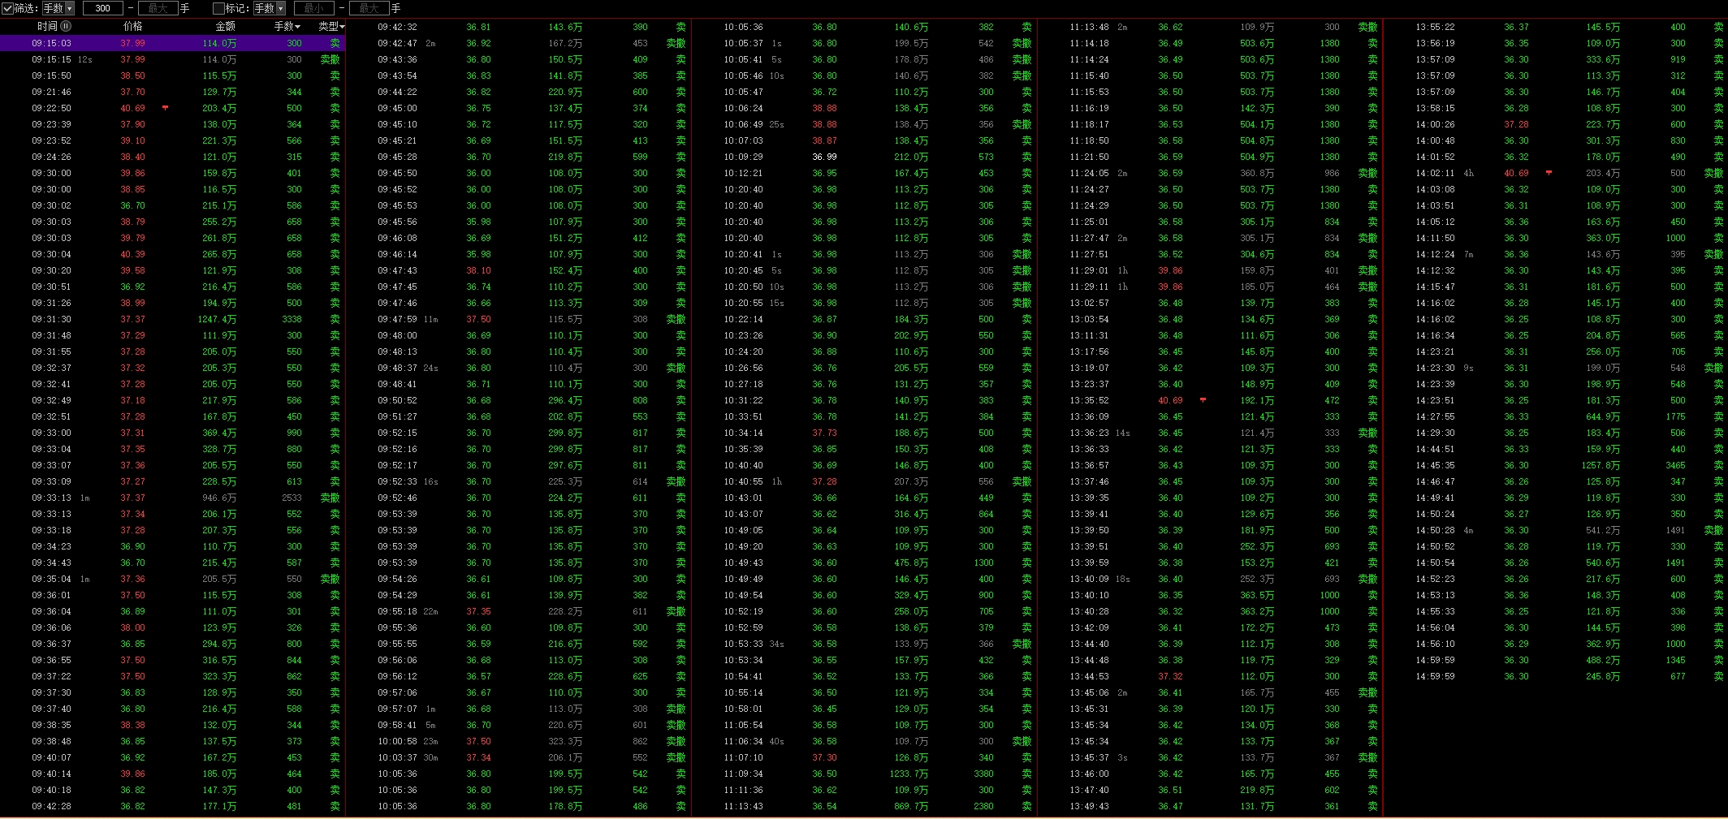Select the highlighted 09:15:03 trade row
Viewport: 1728px width, 819px height.
coord(173,43)
